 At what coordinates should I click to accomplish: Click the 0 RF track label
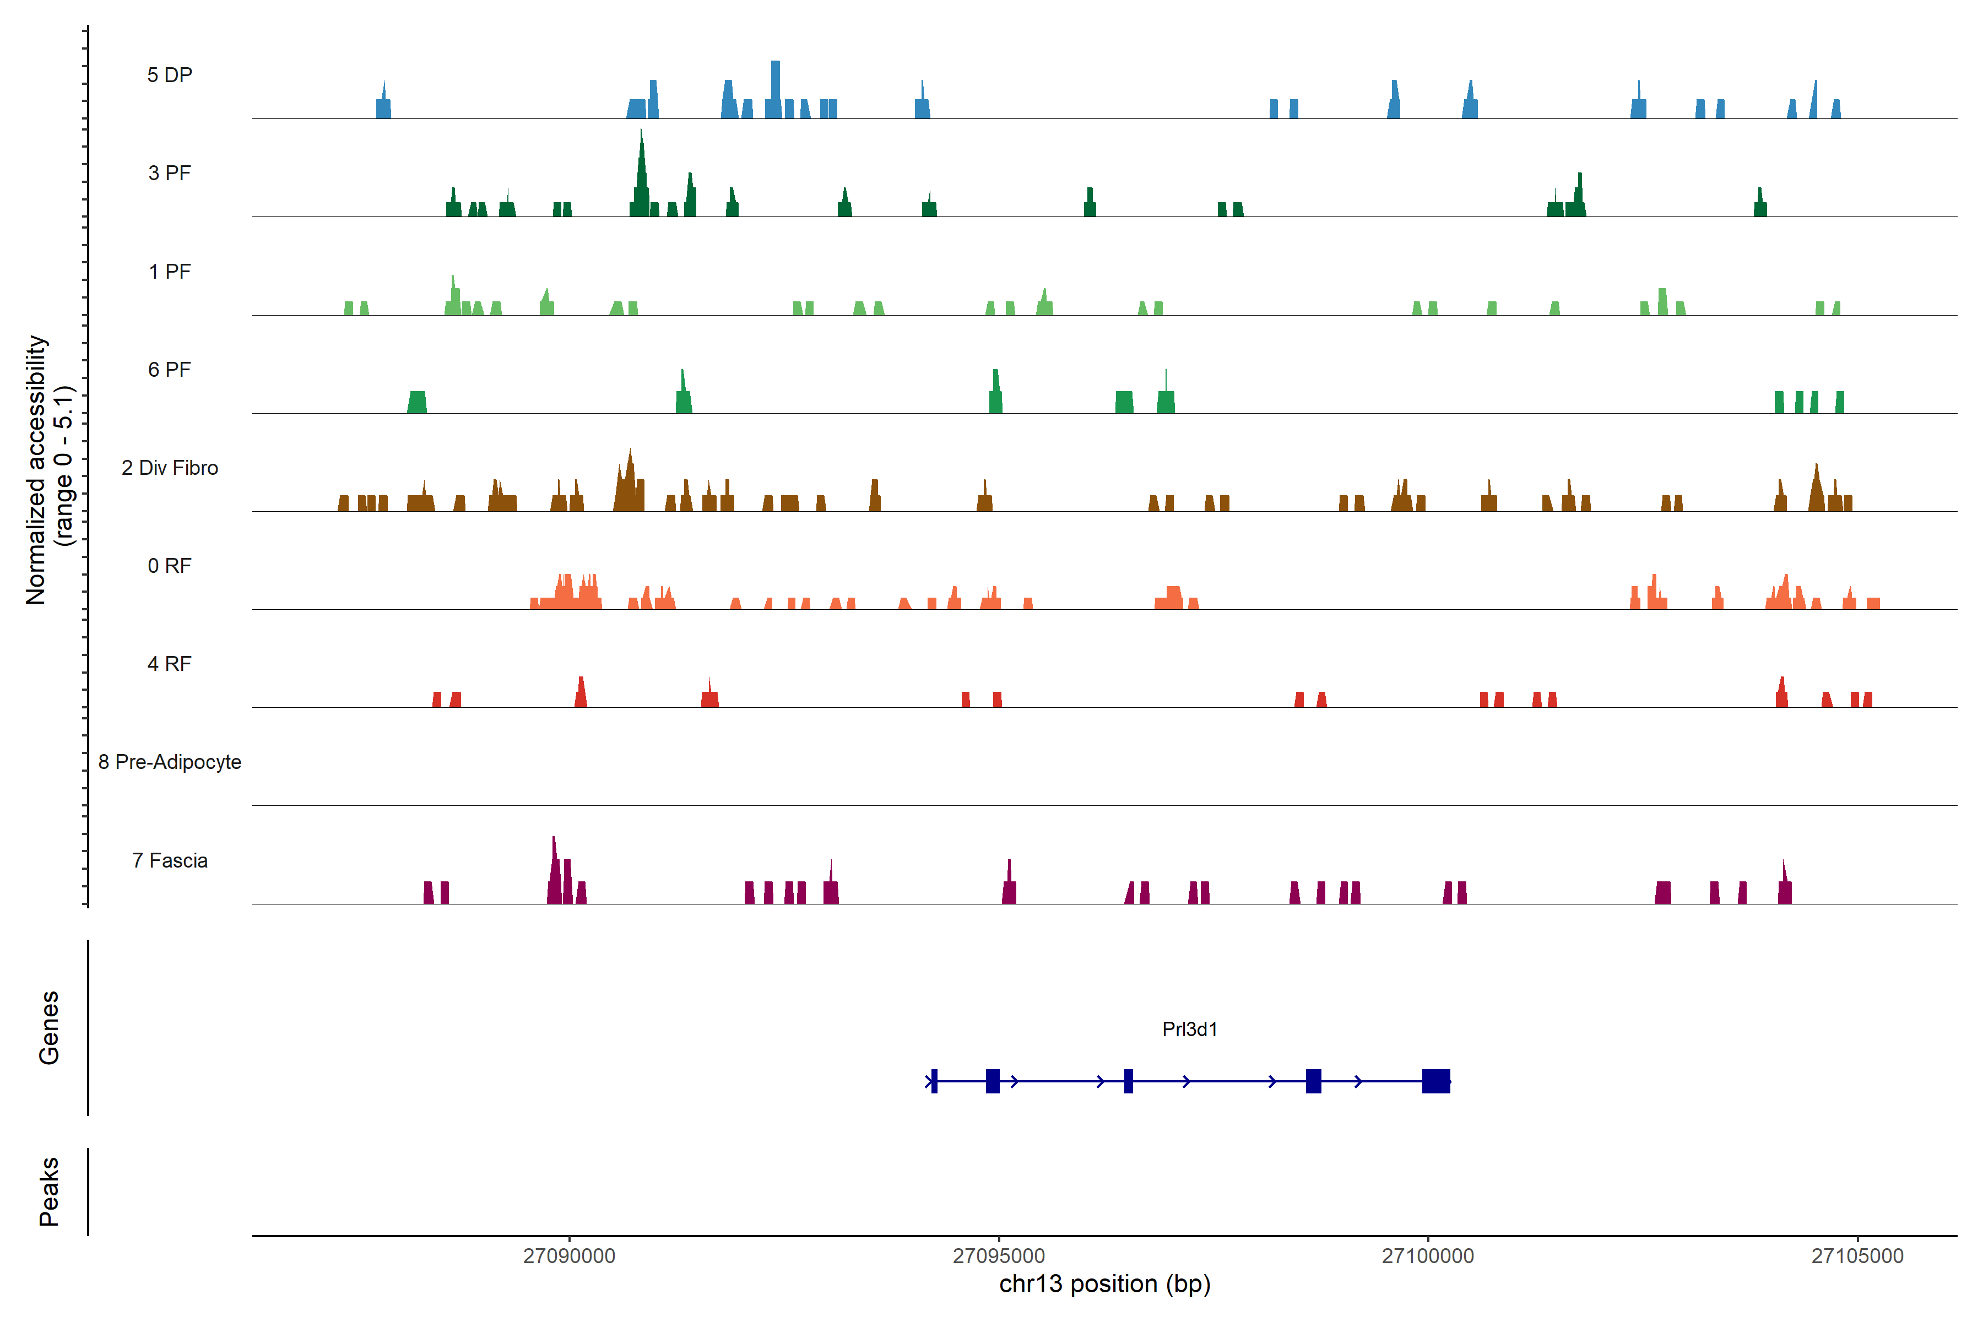point(170,566)
